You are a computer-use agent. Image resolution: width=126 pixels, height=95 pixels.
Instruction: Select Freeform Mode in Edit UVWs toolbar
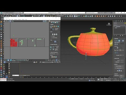coord(10,21)
